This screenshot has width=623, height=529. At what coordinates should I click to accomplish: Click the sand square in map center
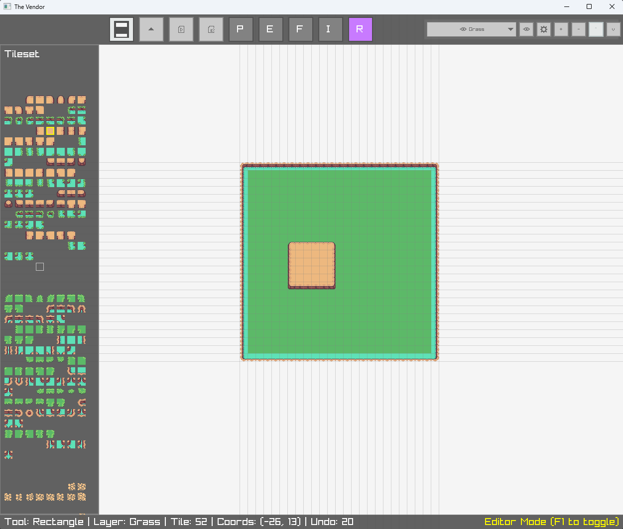[312, 265]
